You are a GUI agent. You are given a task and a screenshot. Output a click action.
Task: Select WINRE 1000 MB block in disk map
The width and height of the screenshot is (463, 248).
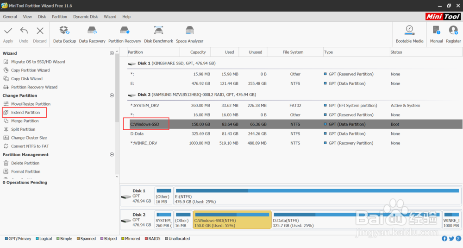(x=451, y=220)
